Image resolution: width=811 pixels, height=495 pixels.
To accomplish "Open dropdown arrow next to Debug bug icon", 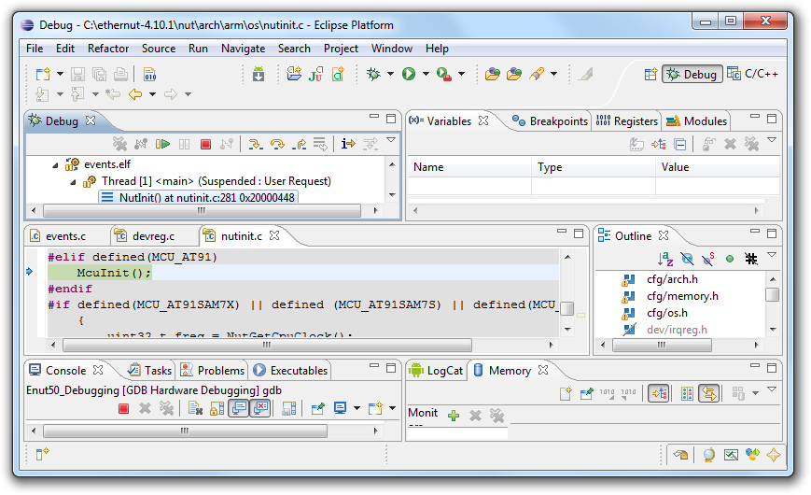I will (x=390, y=74).
